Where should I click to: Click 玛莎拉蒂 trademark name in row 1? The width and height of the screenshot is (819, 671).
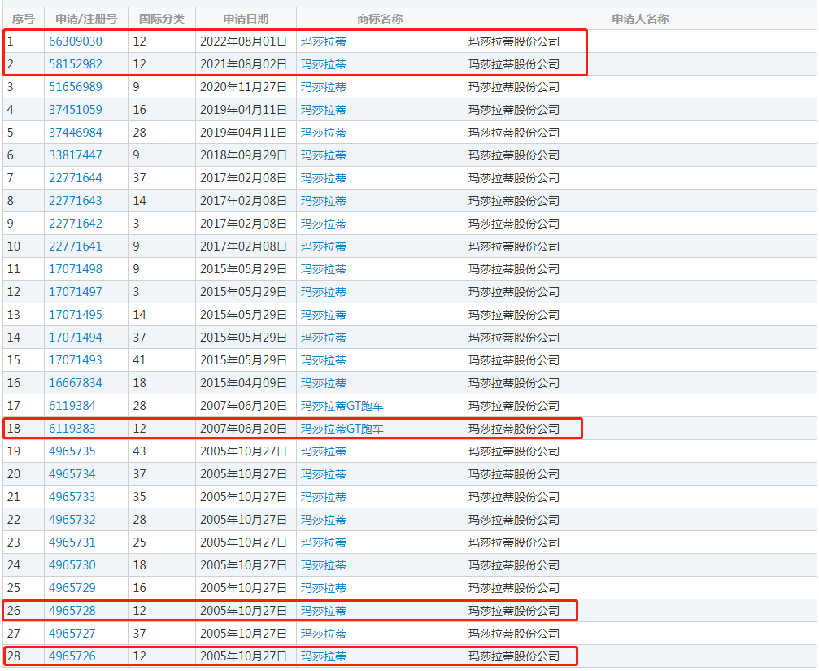coord(323,41)
